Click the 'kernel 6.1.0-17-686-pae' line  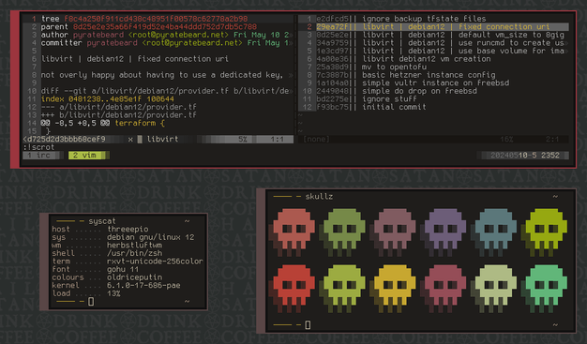(x=116, y=286)
